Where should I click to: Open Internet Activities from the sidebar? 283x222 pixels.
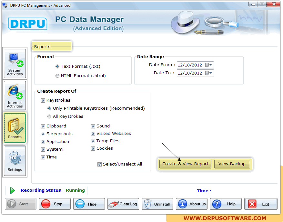(15, 96)
